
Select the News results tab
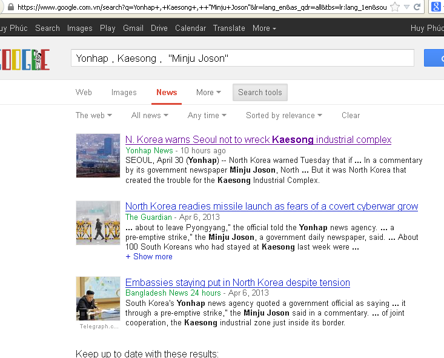[167, 92]
